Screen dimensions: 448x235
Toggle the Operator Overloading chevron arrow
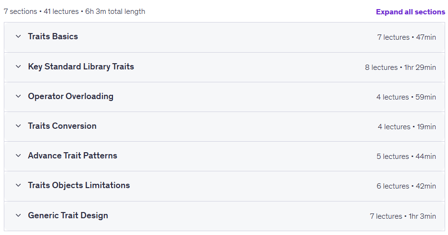[x=18, y=96]
